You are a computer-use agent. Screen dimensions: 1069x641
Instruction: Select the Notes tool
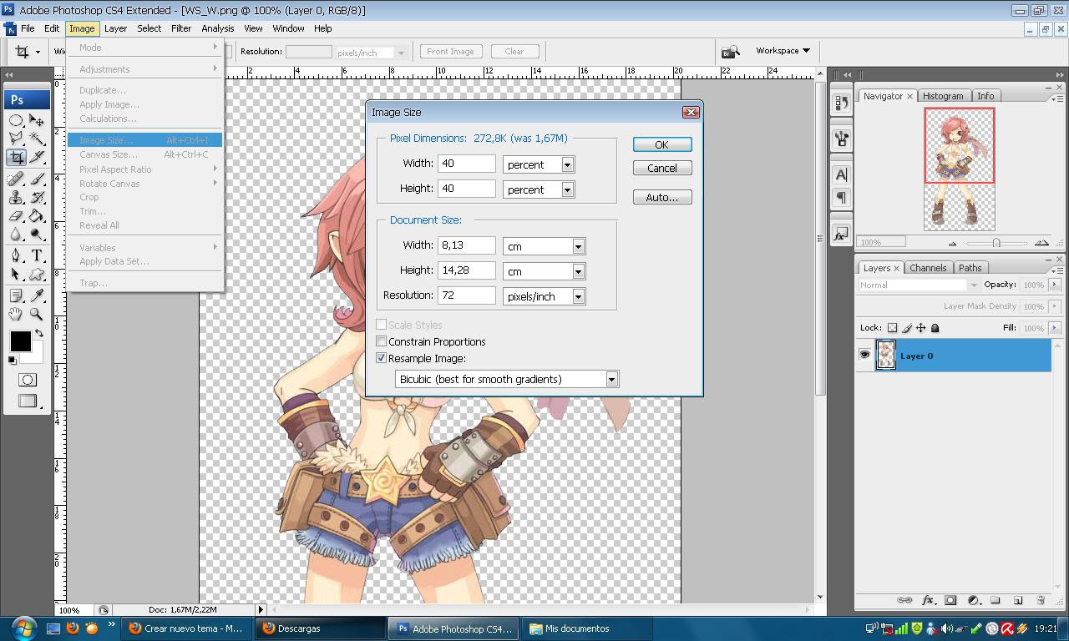(x=16, y=296)
